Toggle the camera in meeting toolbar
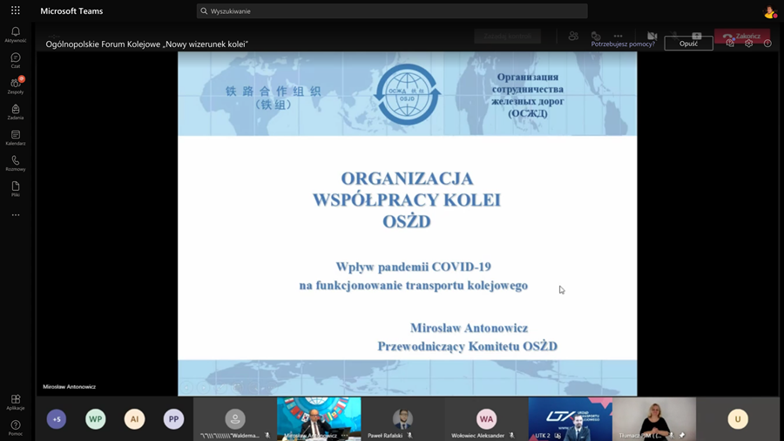 [x=652, y=36]
